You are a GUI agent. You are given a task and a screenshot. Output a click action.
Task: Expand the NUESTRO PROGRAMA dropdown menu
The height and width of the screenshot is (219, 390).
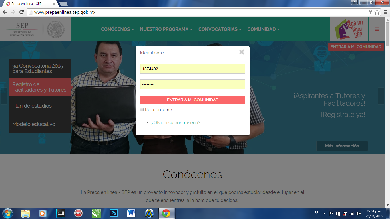[166, 29]
